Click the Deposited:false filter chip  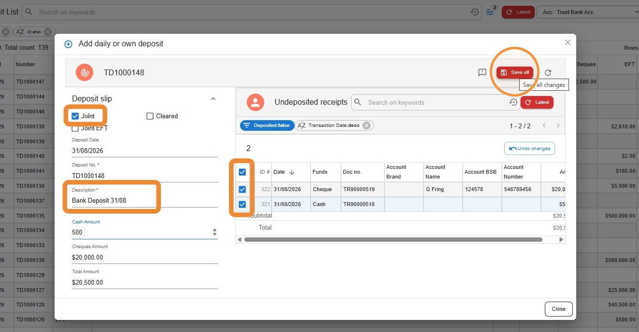[267, 125]
